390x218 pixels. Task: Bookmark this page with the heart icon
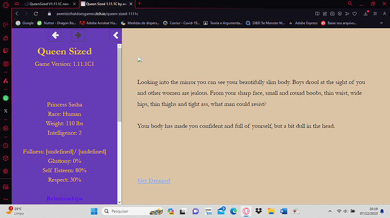point(355,14)
